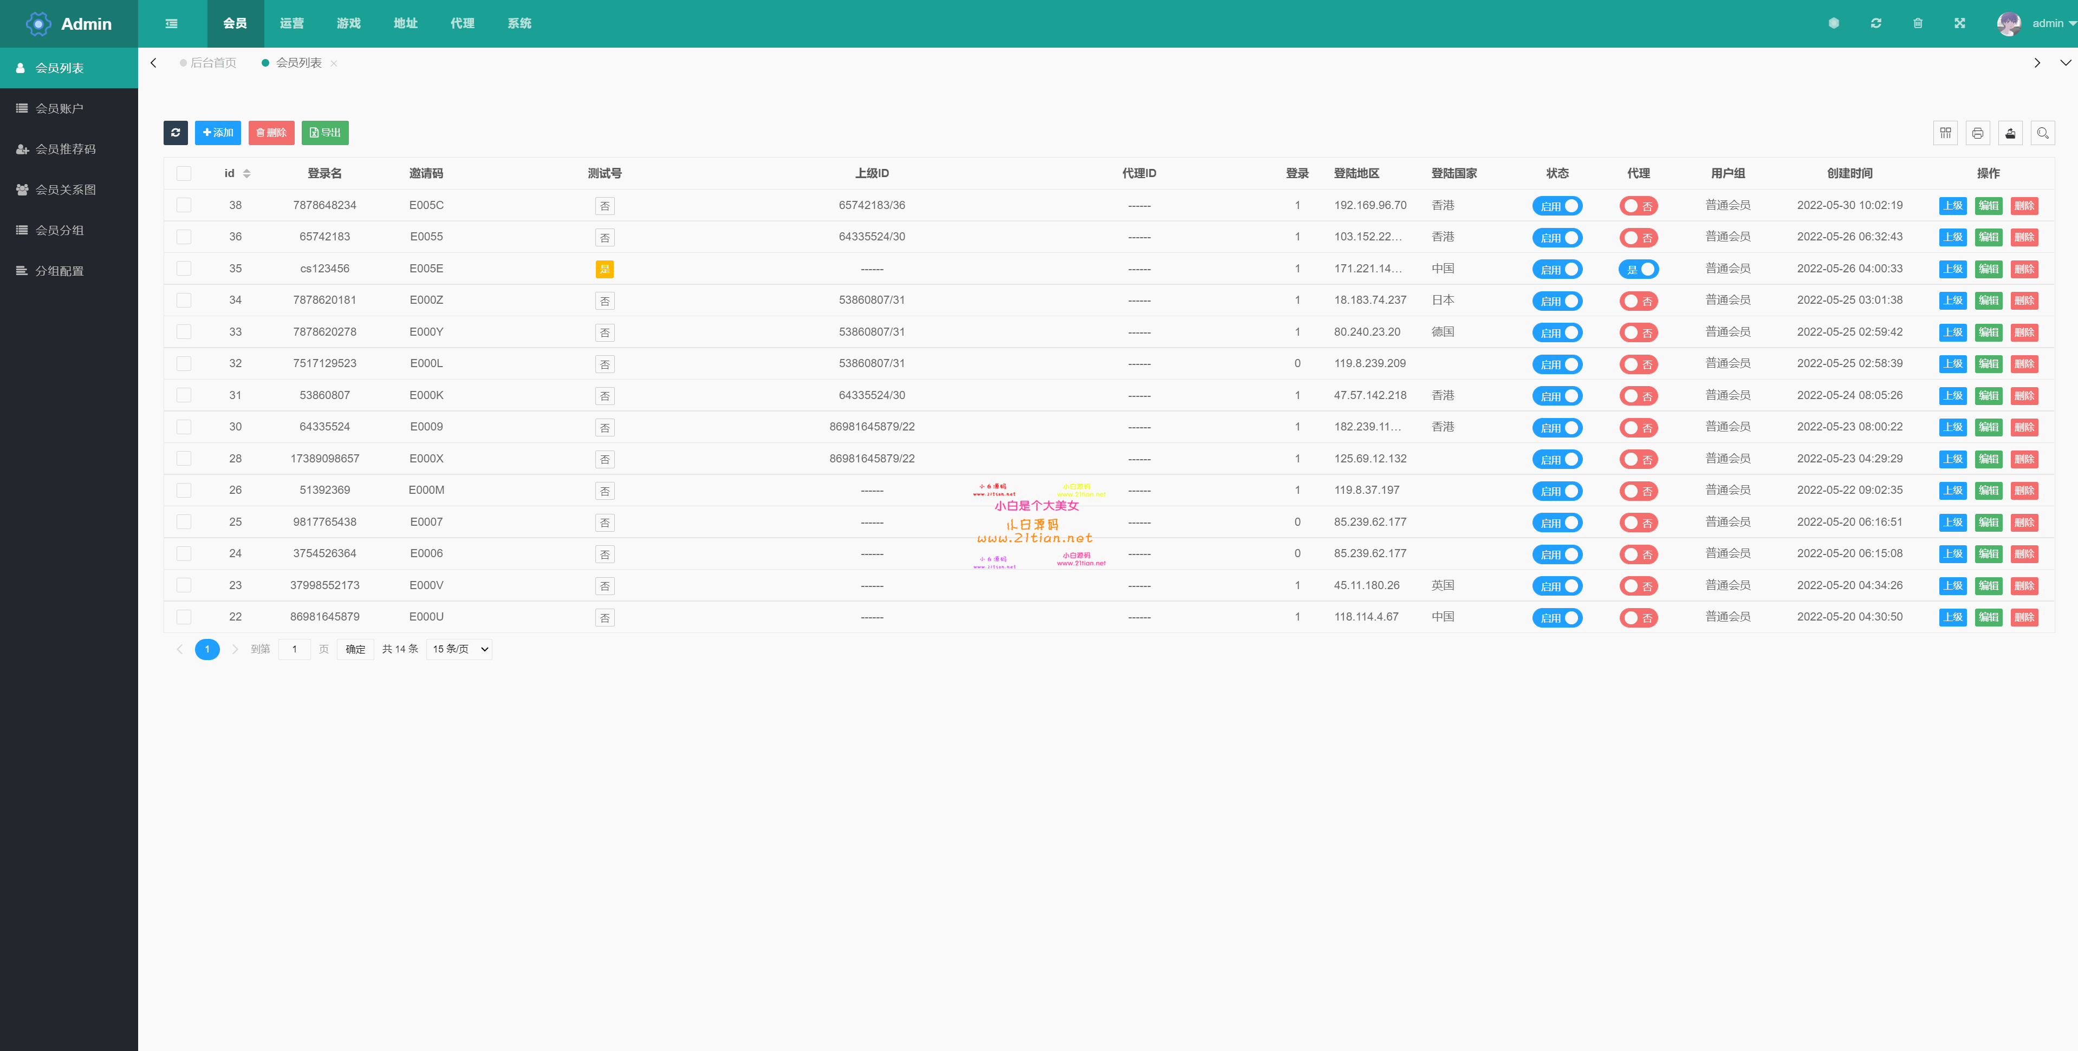Click IP address 45.11.180.26 cell

coord(1367,585)
